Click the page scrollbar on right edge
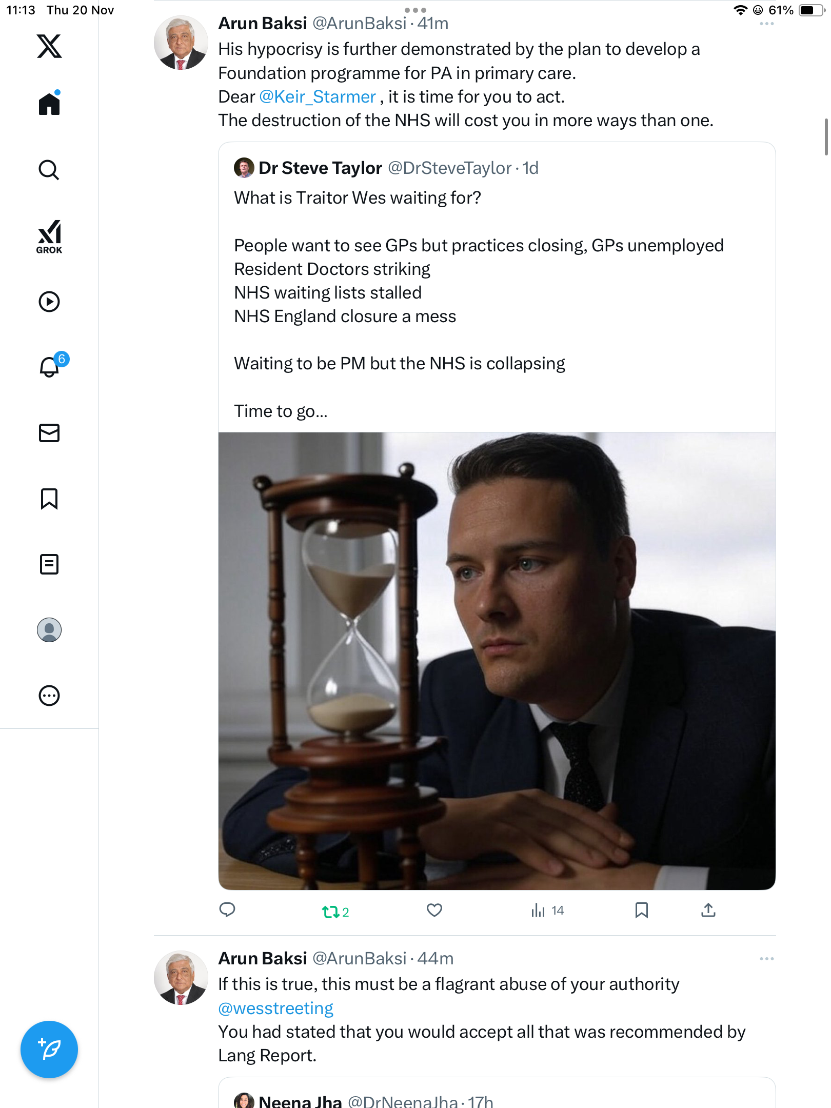The height and width of the screenshot is (1108, 831). click(x=825, y=136)
